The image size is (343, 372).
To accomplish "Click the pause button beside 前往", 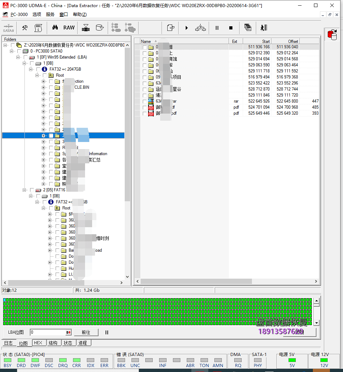I will (x=107, y=332).
